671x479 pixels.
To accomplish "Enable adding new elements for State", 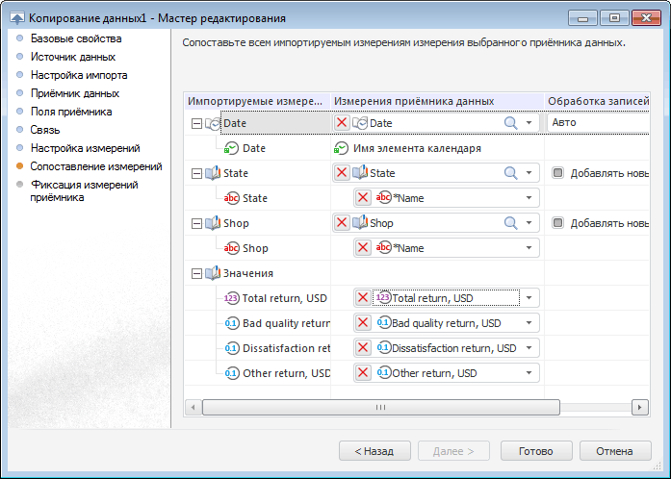I will click(557, 173).
